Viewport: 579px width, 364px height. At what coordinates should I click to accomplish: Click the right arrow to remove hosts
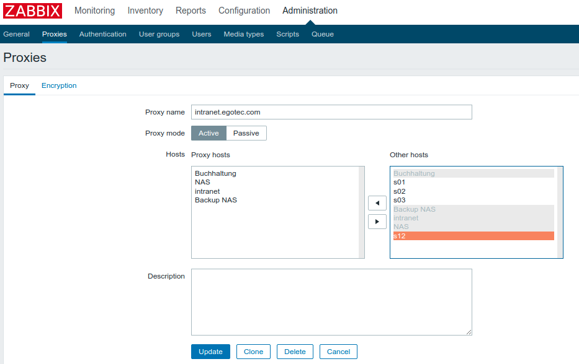377,221
